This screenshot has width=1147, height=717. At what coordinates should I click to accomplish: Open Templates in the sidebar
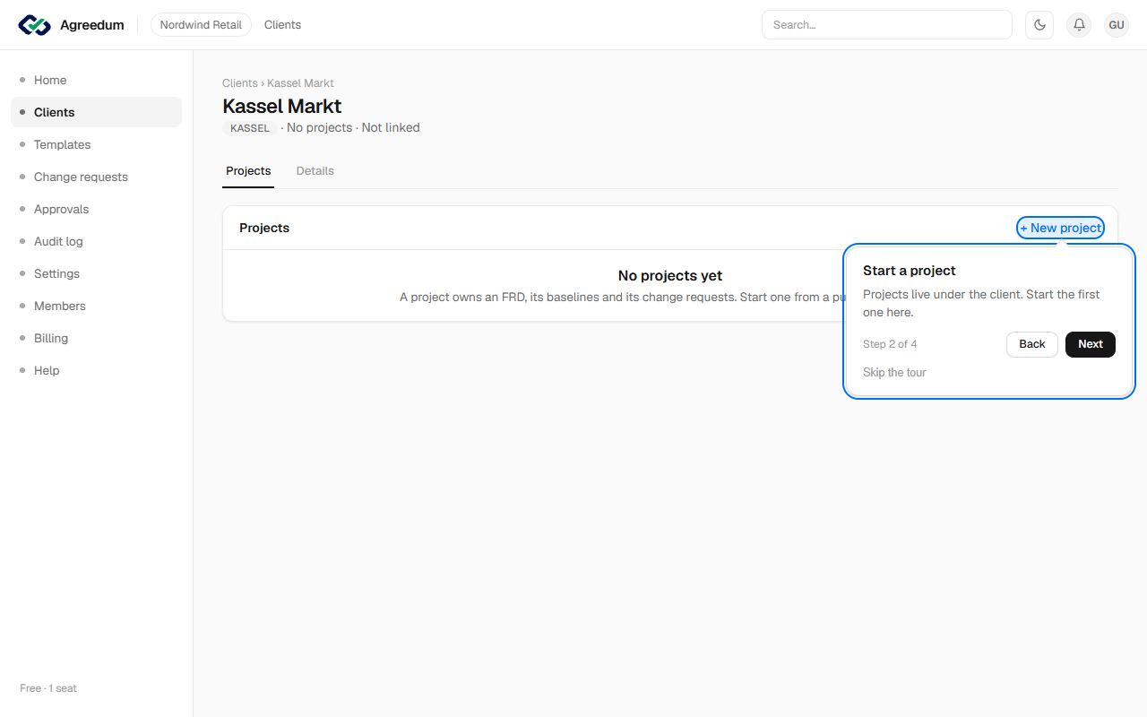coord(96,144)
